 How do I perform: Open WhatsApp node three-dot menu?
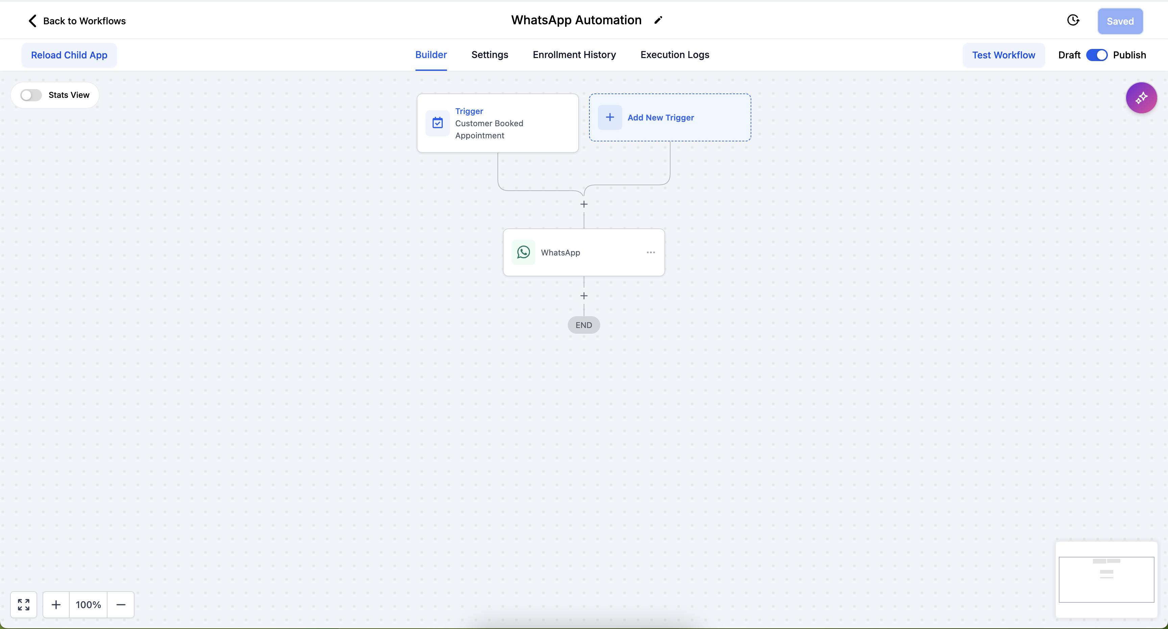click(651, 252)
